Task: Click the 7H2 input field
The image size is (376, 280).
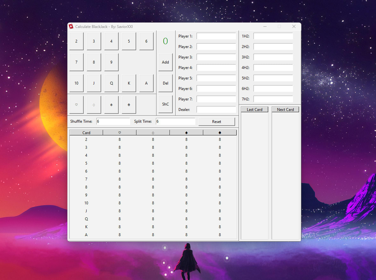Action: pos(273,99)
